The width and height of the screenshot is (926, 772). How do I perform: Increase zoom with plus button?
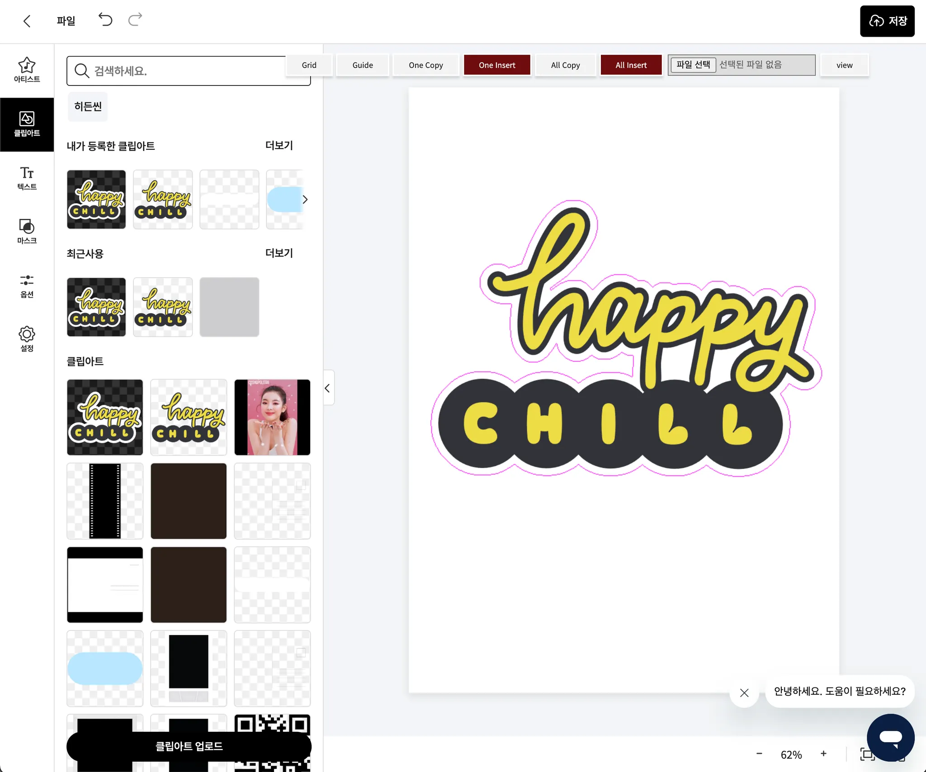pos(823,753)
